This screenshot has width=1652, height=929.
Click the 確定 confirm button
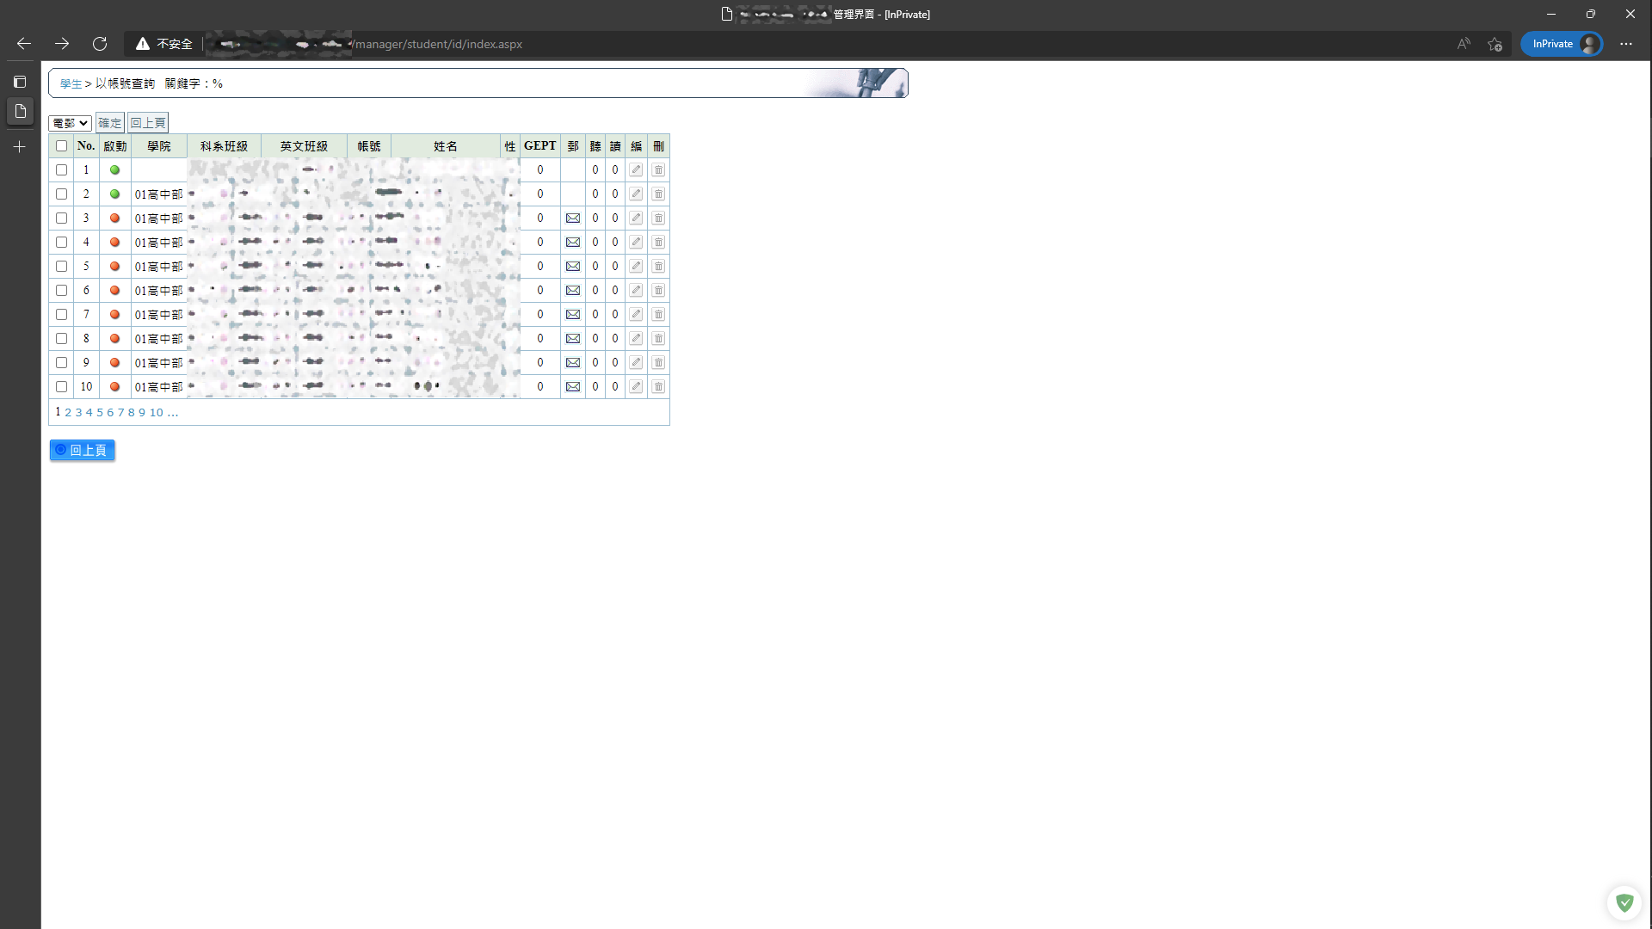(110, 123)
